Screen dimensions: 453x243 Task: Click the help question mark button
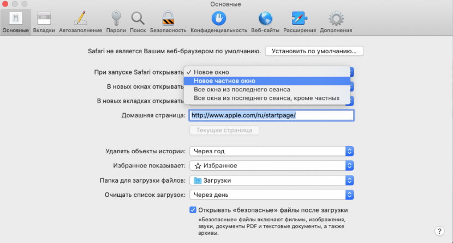[x=439, y=231]
